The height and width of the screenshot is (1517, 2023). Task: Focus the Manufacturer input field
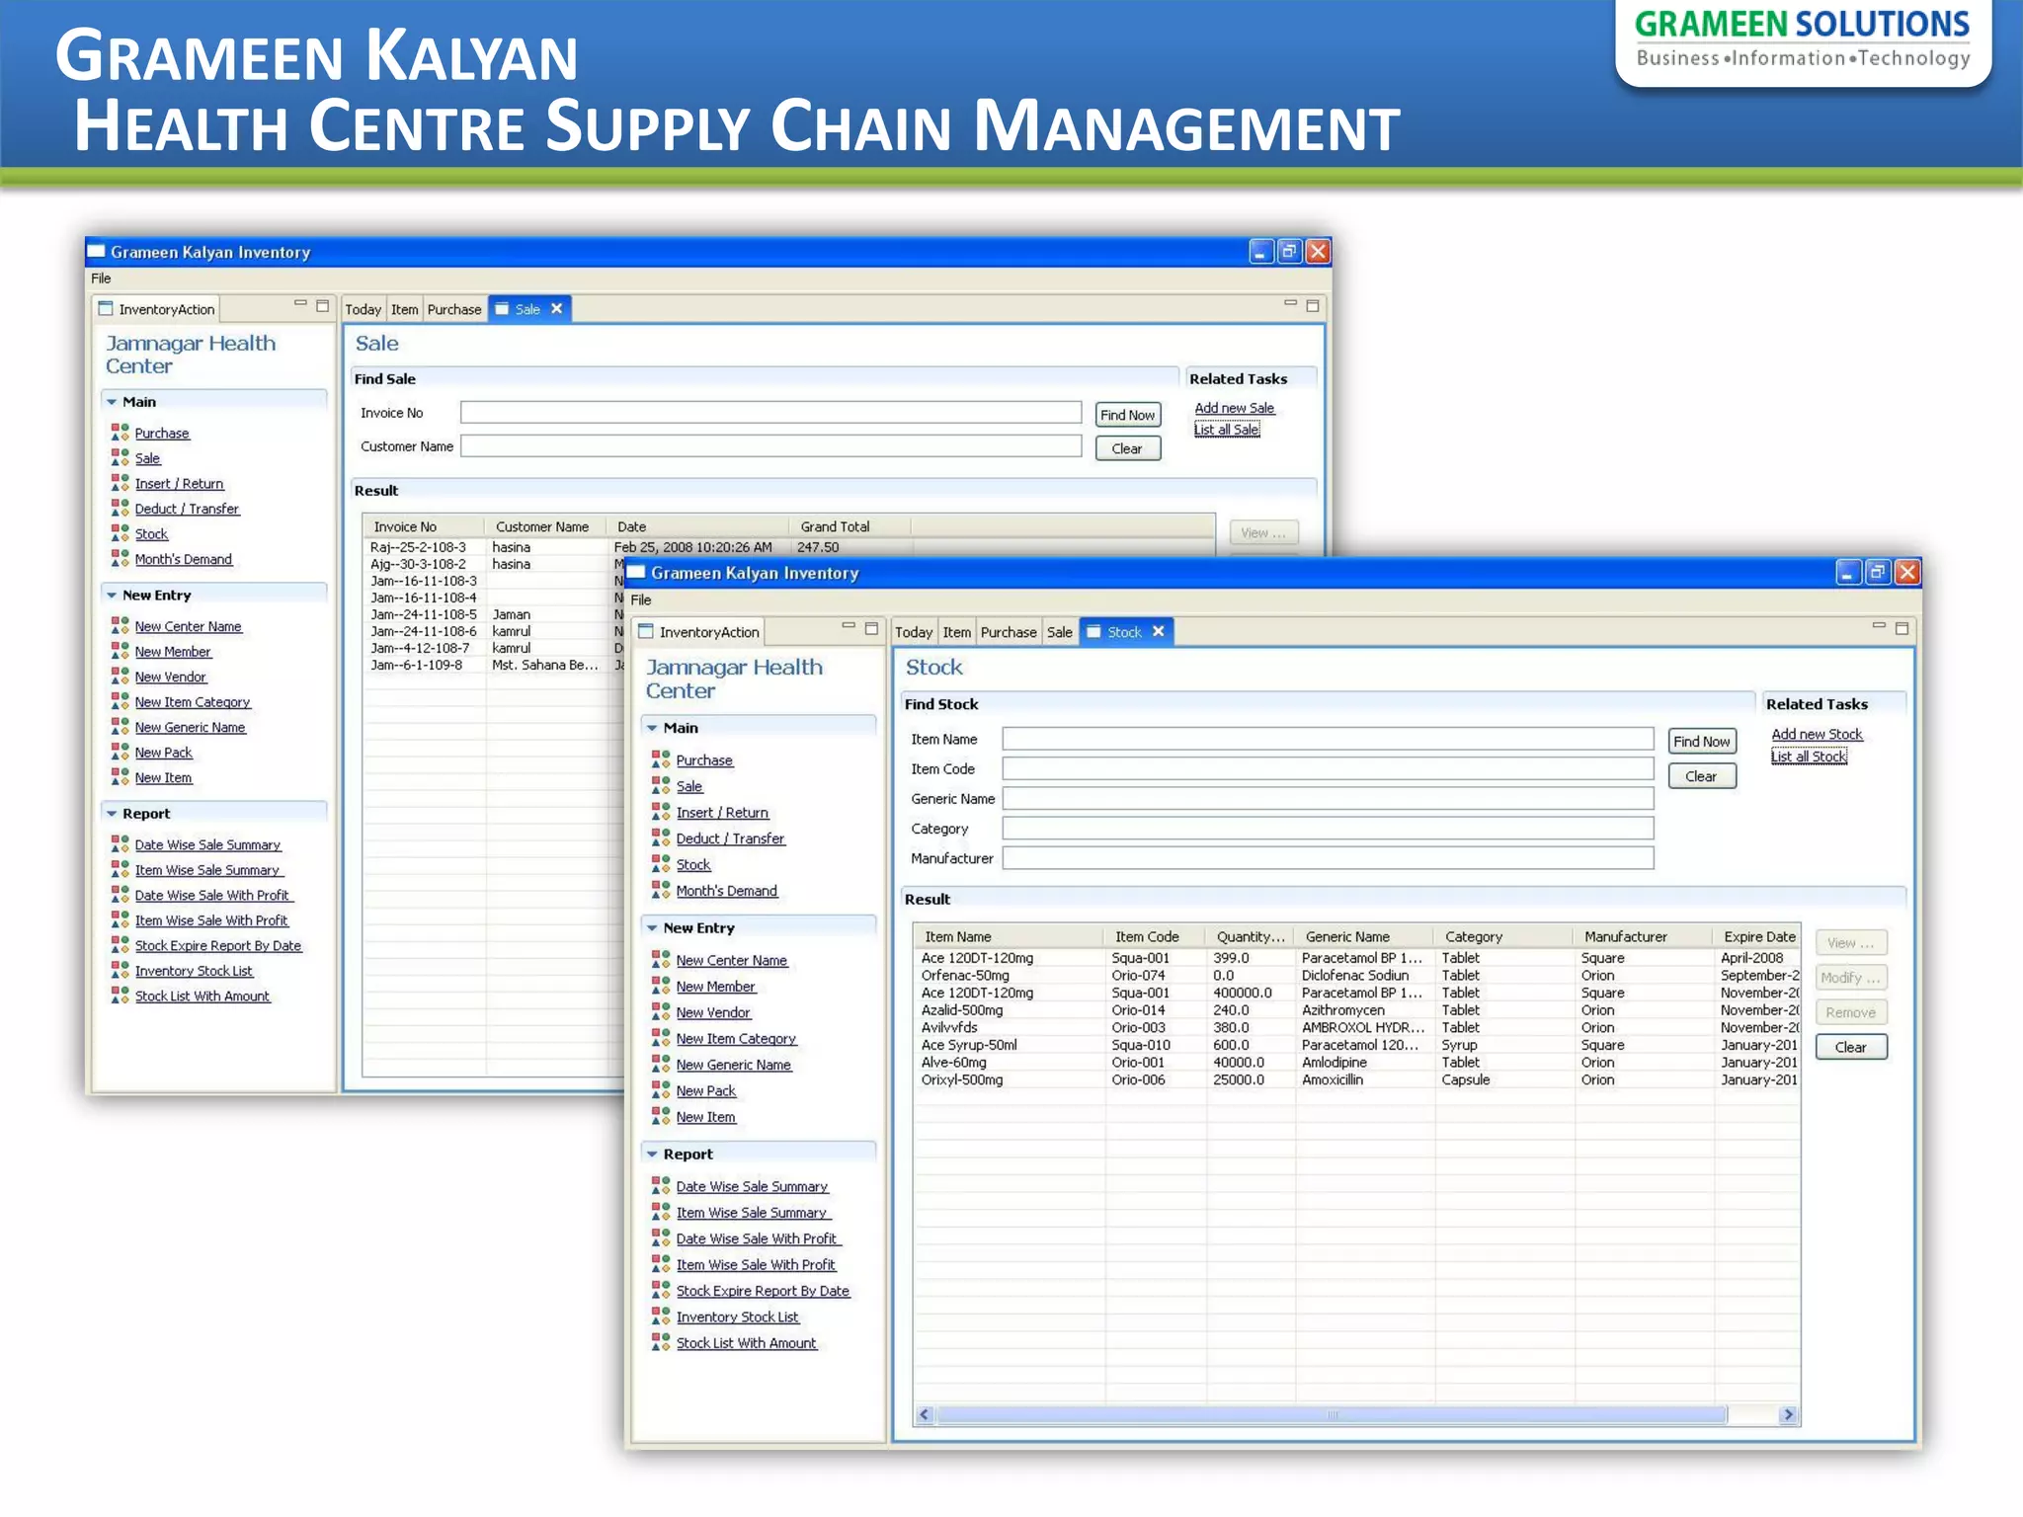tap(1328, 858)
